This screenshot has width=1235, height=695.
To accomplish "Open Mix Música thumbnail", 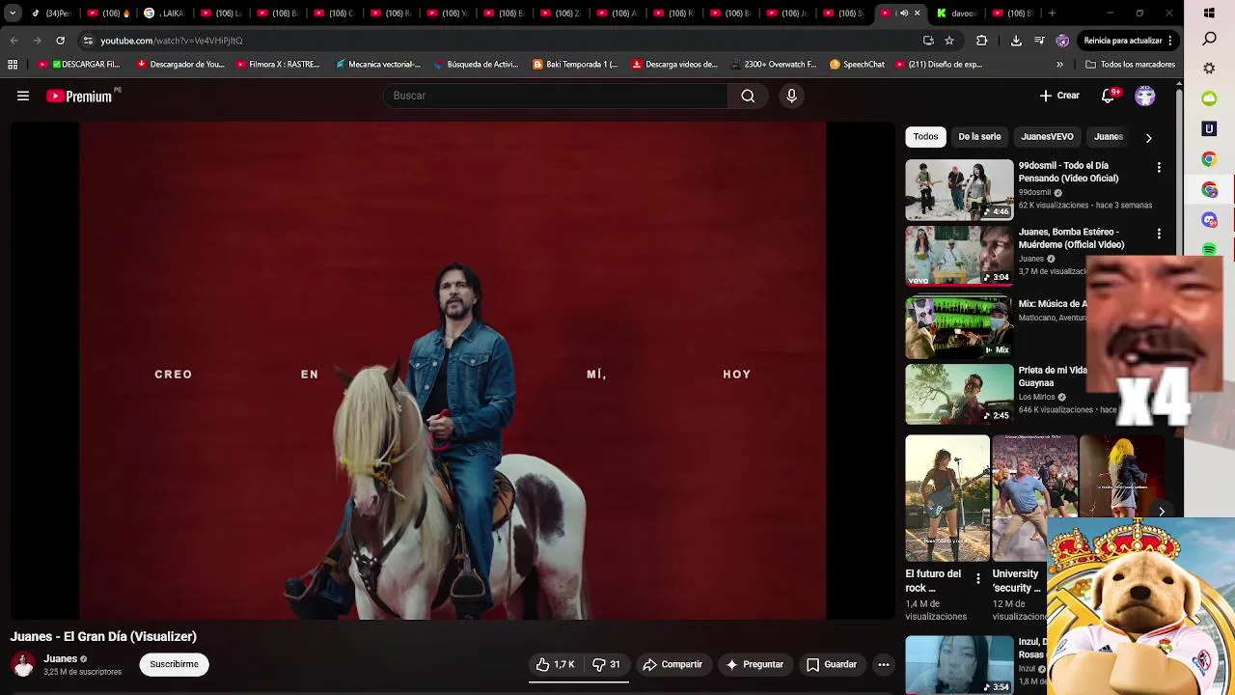I will 959,327.
